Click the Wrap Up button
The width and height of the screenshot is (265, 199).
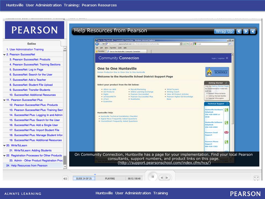pyautogui.click(x=224, y=31)
